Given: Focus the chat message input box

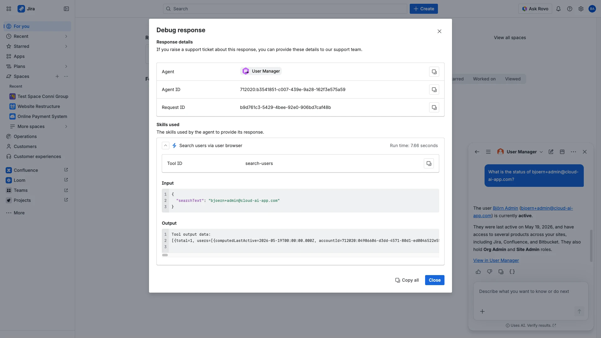Looking at the screenshot, I should (531, 291).
